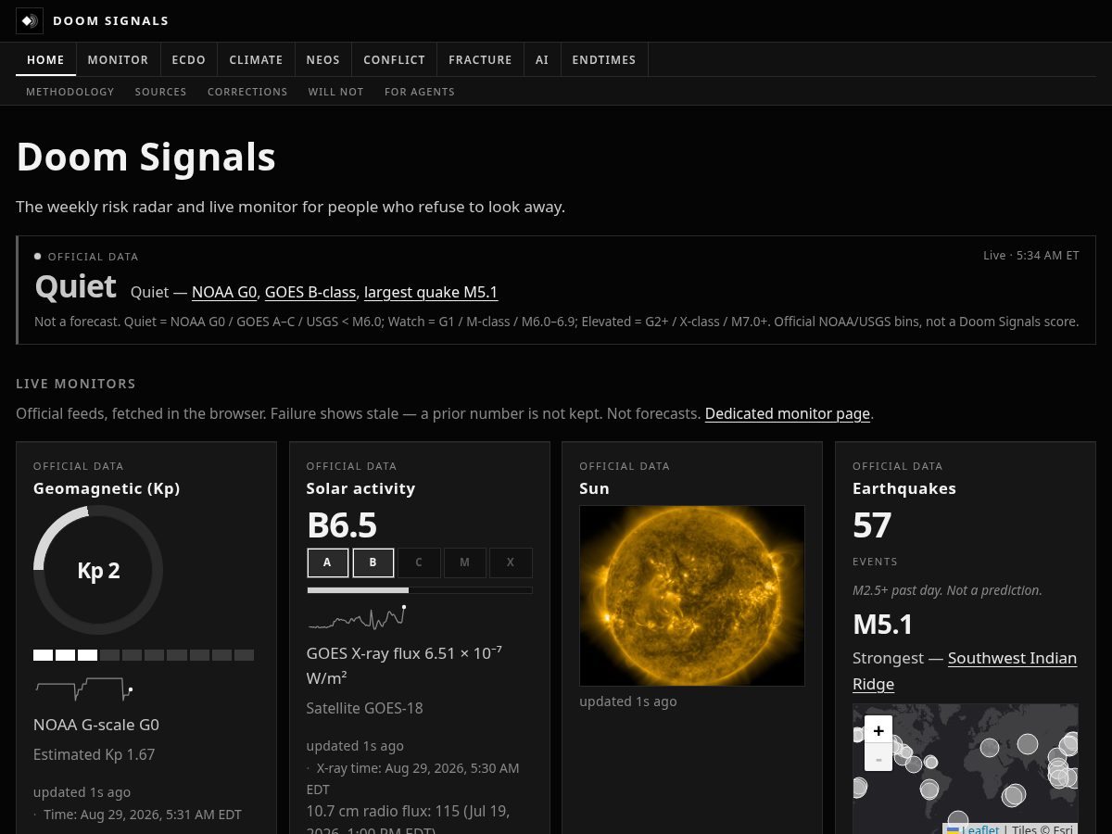Screen dimensions: 1112x834
Task: Open the FOR AGENTS page
Action: pos(420,92)
